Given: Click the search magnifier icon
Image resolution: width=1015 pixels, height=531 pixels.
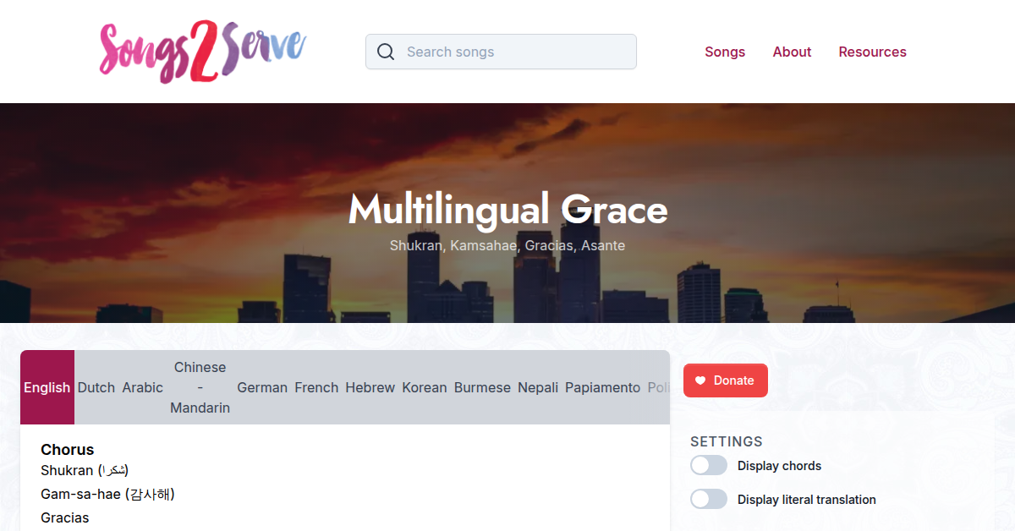Looking at the screenshot, I should [386, 52].
